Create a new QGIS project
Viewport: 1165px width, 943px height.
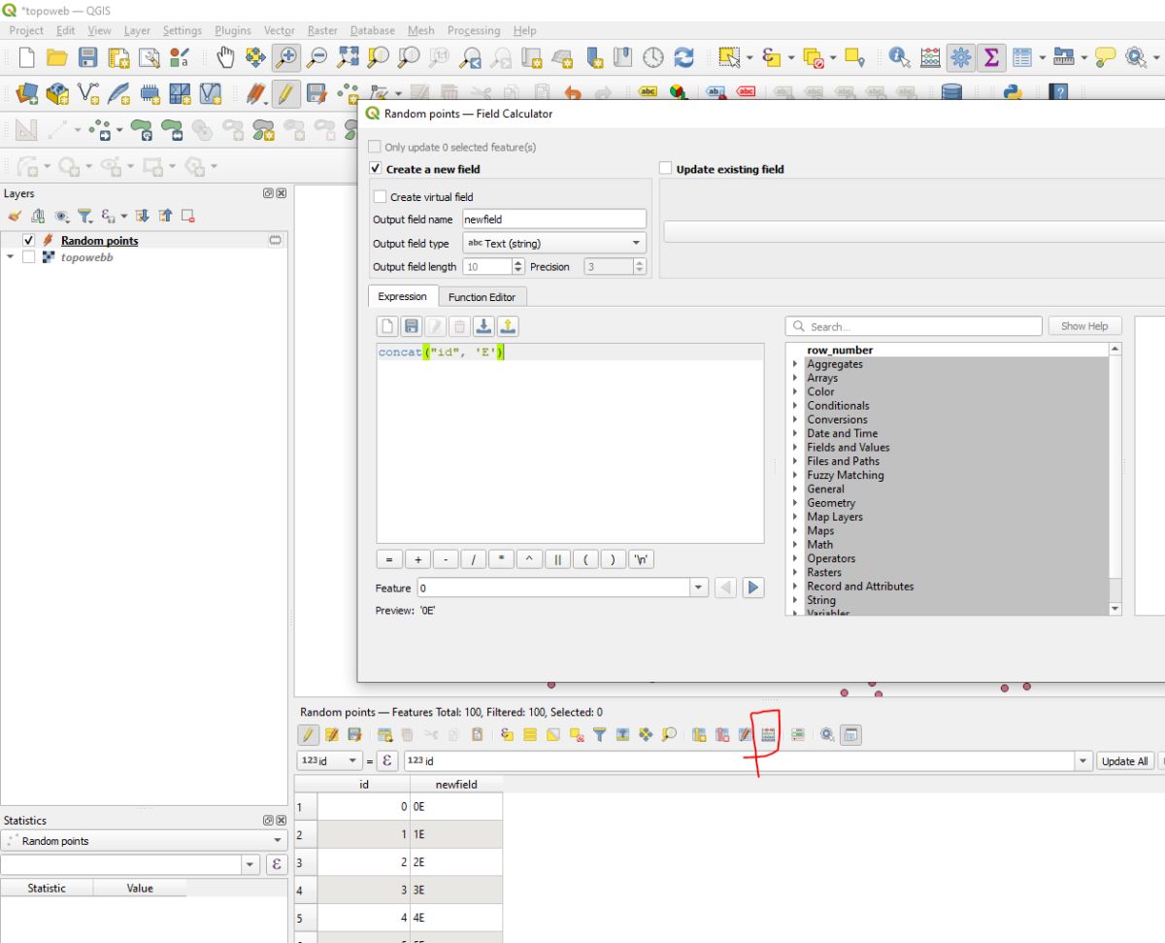[x=26, y=58]
